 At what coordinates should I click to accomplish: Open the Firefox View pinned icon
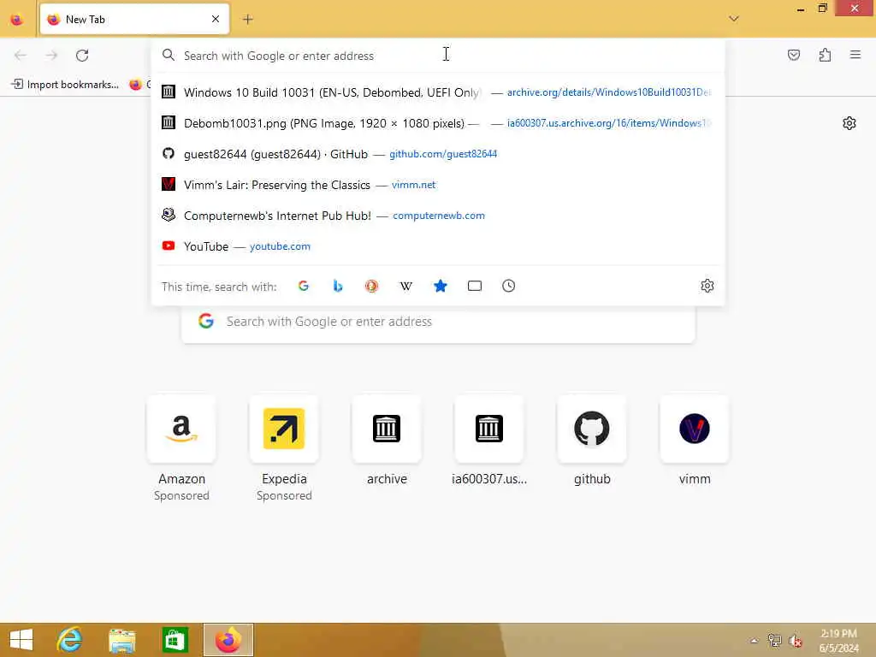[17, 20]
